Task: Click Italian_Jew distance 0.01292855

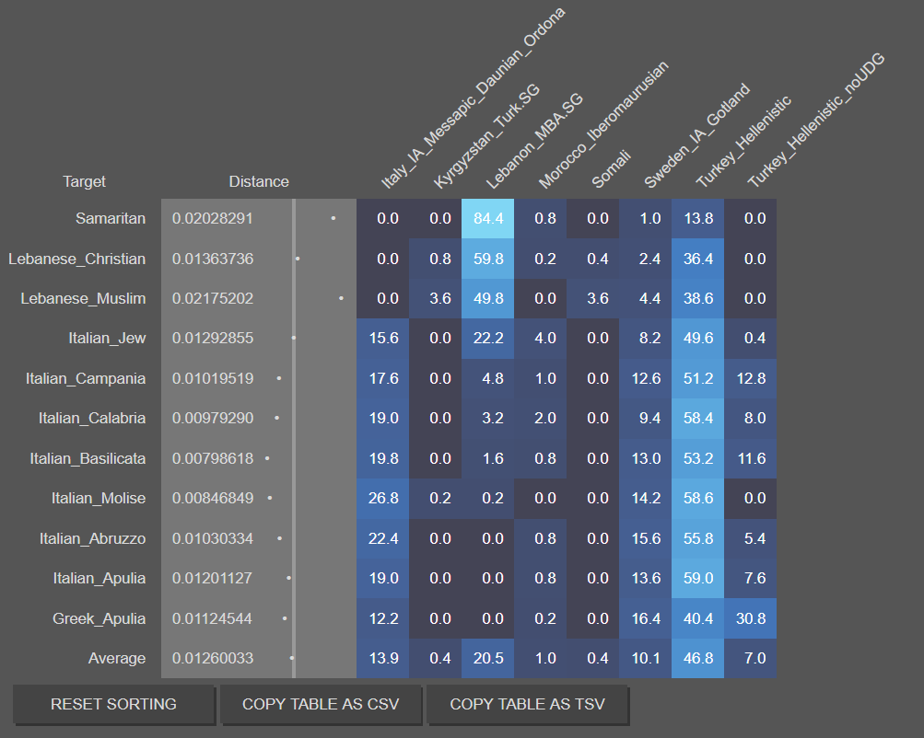Action: (x=212, y=339)
